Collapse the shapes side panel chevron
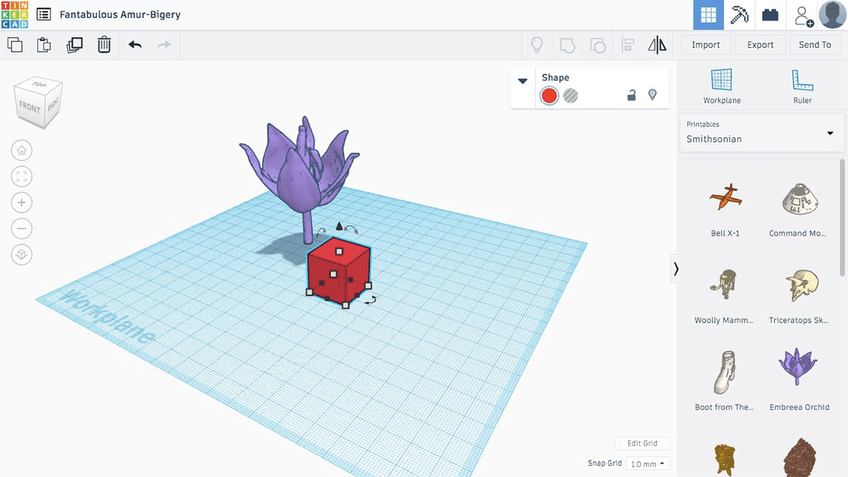 click(676, 269)
